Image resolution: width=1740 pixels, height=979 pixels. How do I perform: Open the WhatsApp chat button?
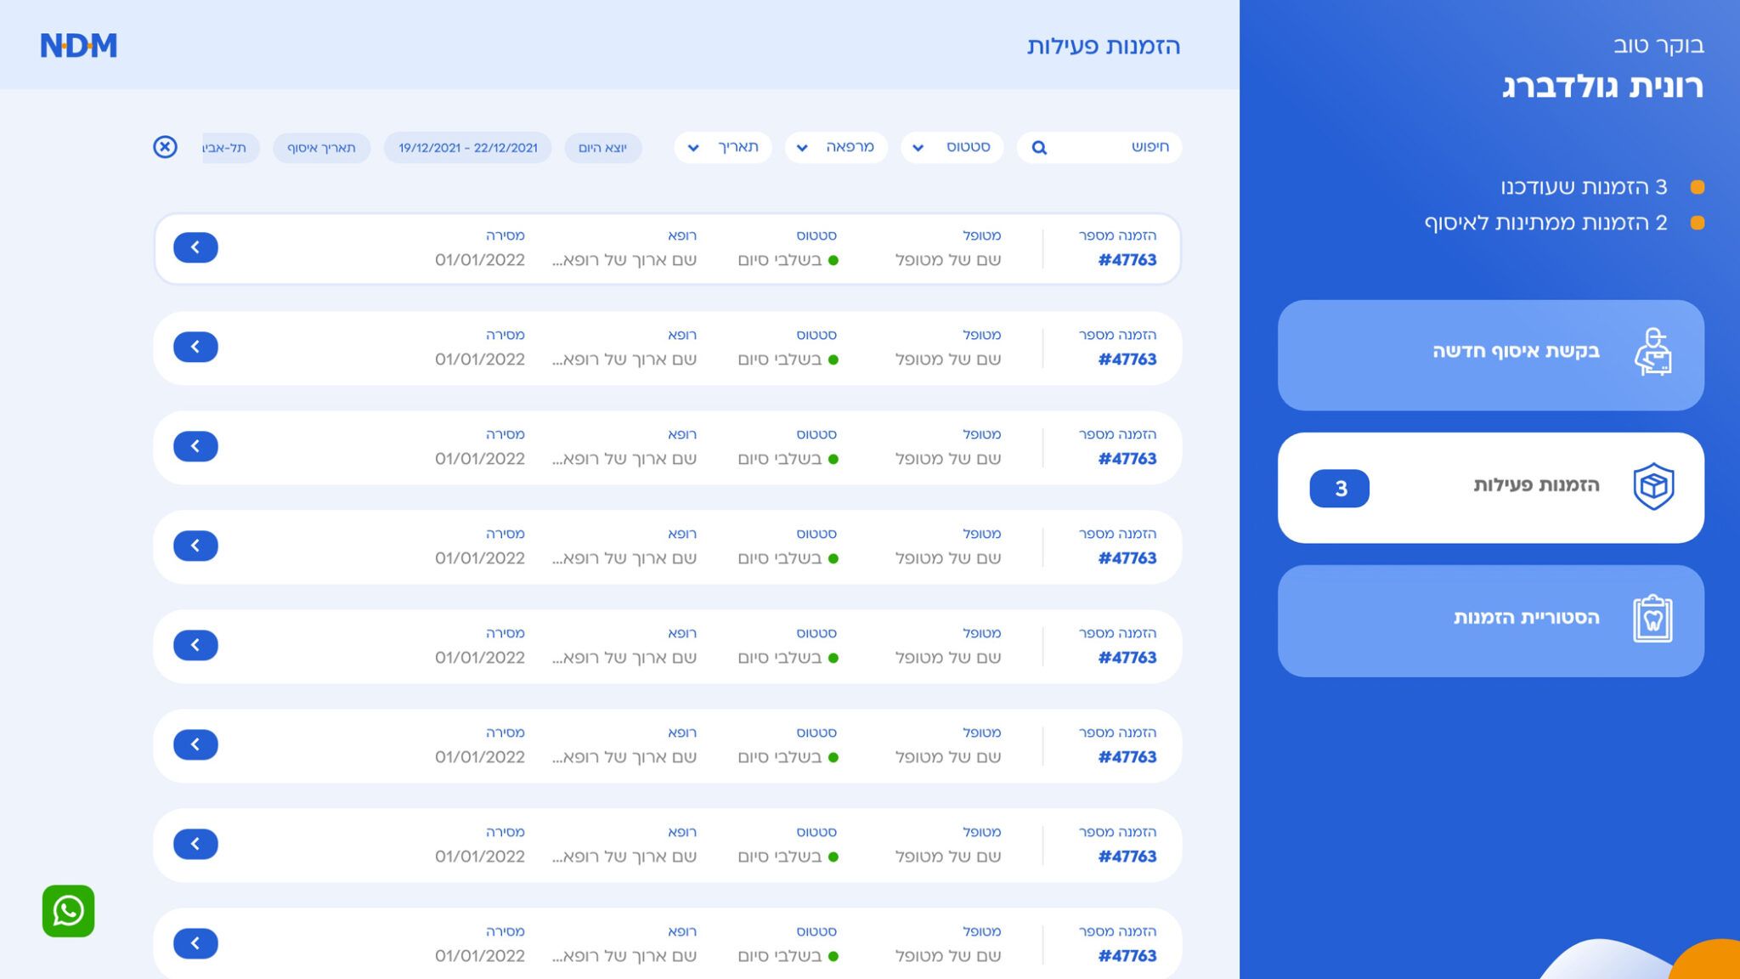point(69,911)
